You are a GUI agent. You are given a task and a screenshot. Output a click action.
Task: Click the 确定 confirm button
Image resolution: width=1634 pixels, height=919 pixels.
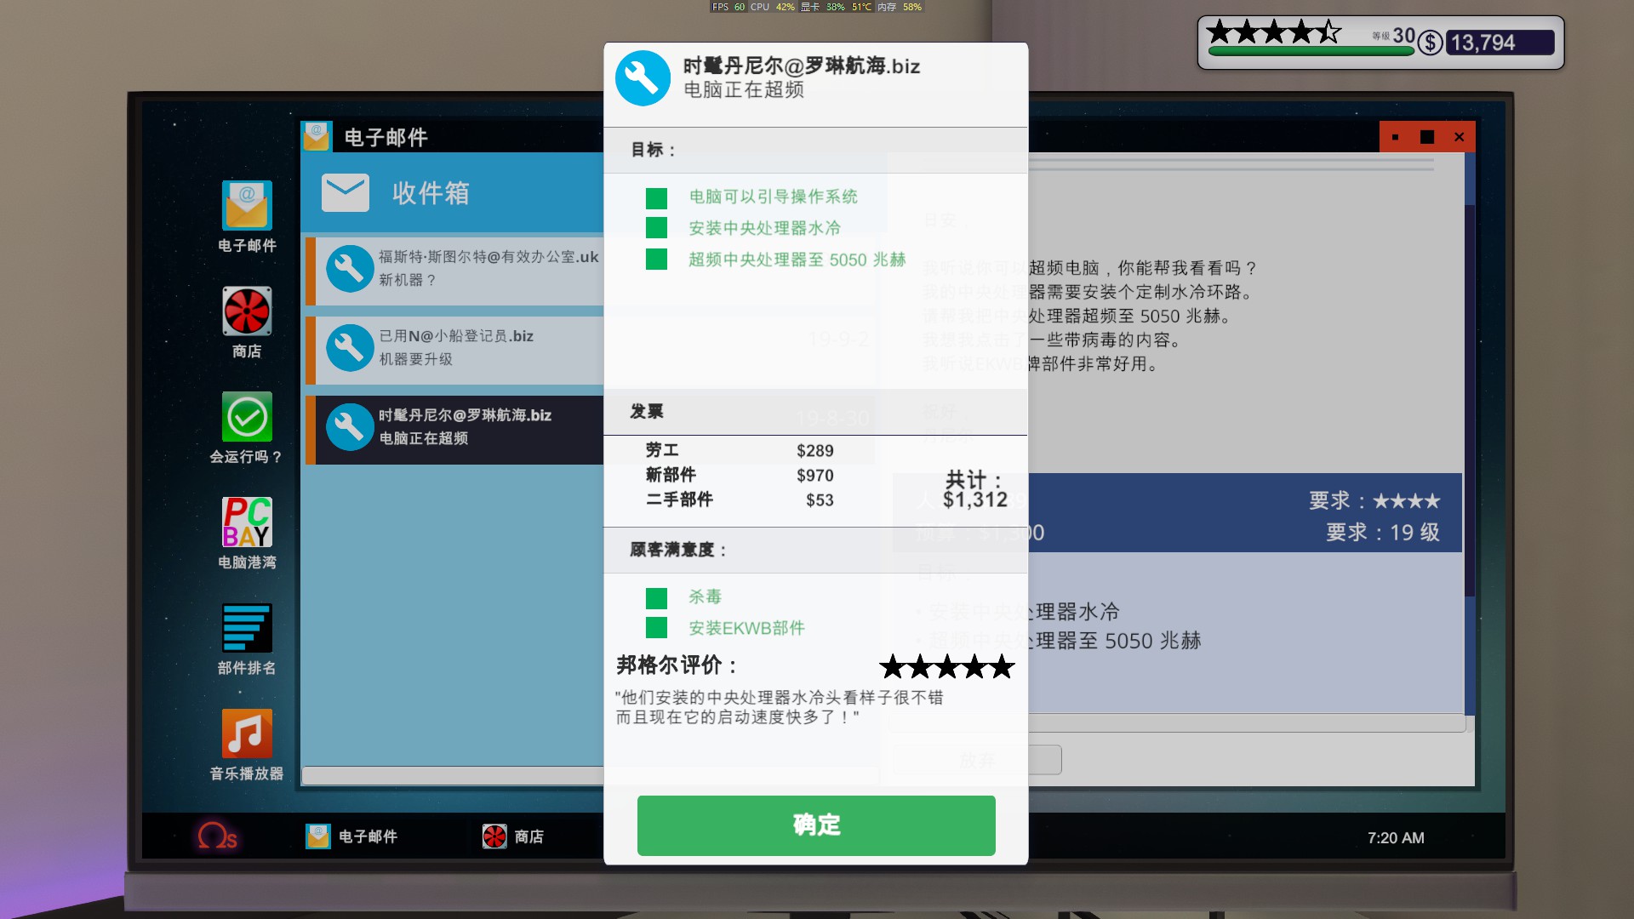816,825
